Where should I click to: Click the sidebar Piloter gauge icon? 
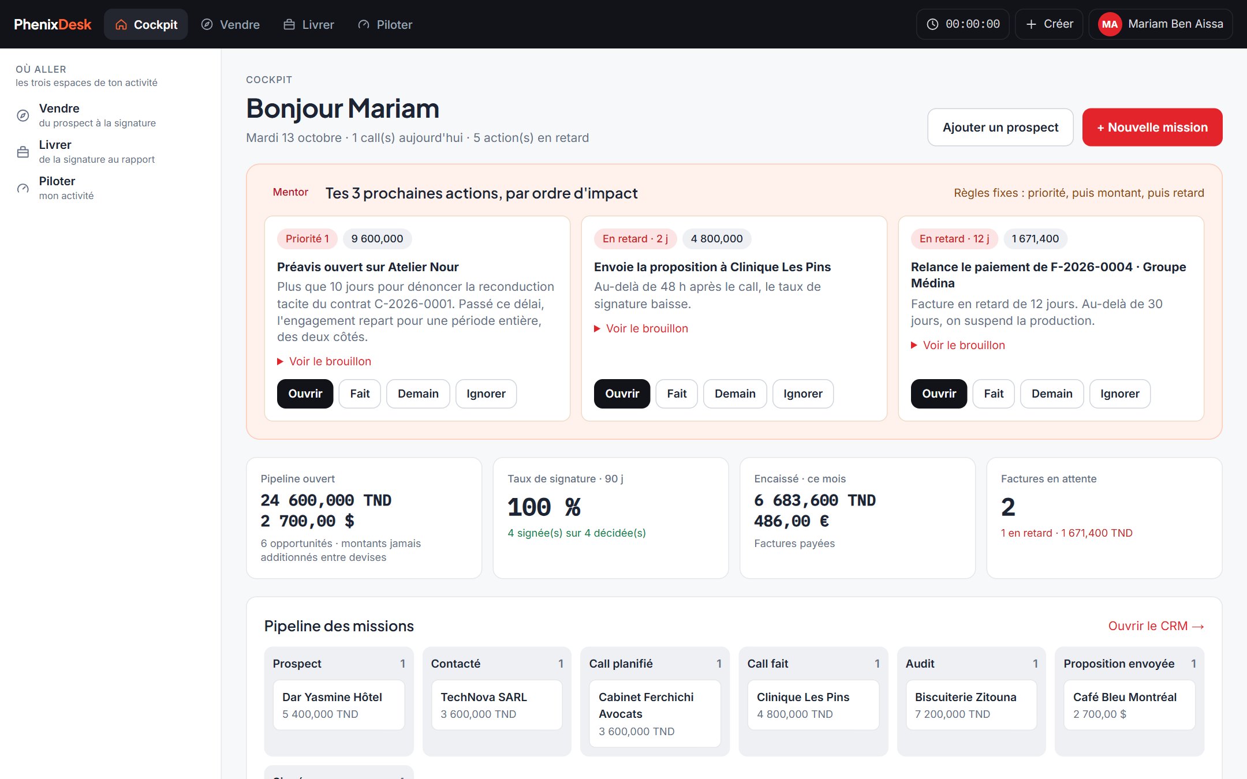pyautogui.click(x=23, y=188)
